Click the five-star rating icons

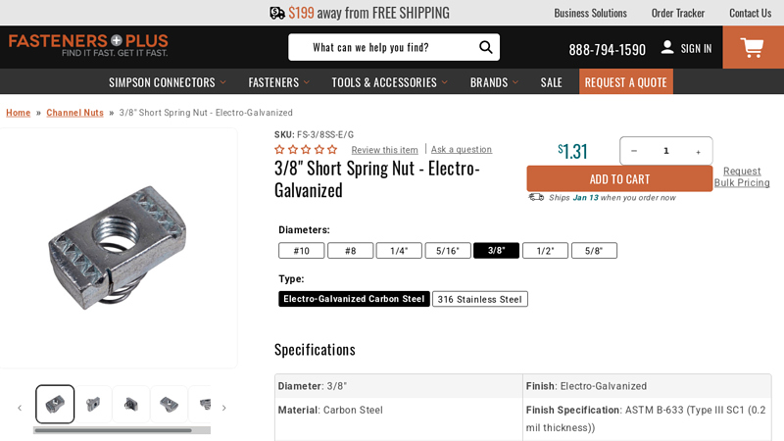[306, 149]
